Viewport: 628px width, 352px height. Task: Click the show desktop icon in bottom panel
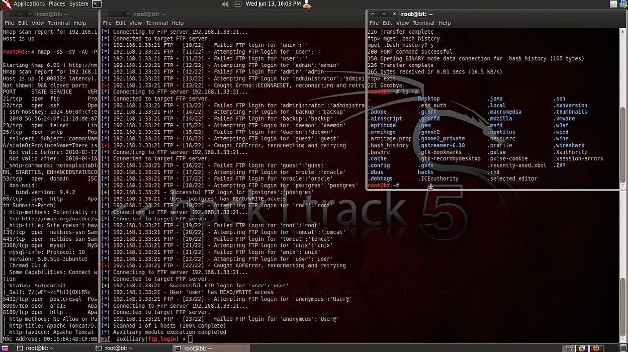6,348
